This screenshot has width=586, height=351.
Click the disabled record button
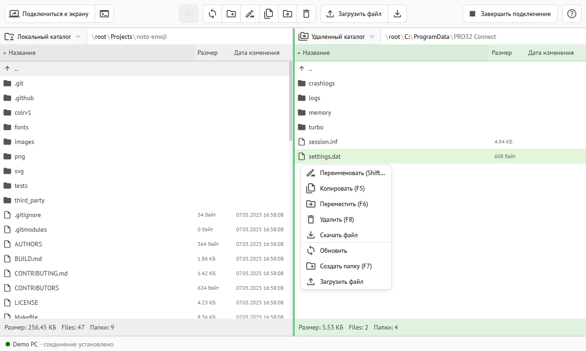189,14
